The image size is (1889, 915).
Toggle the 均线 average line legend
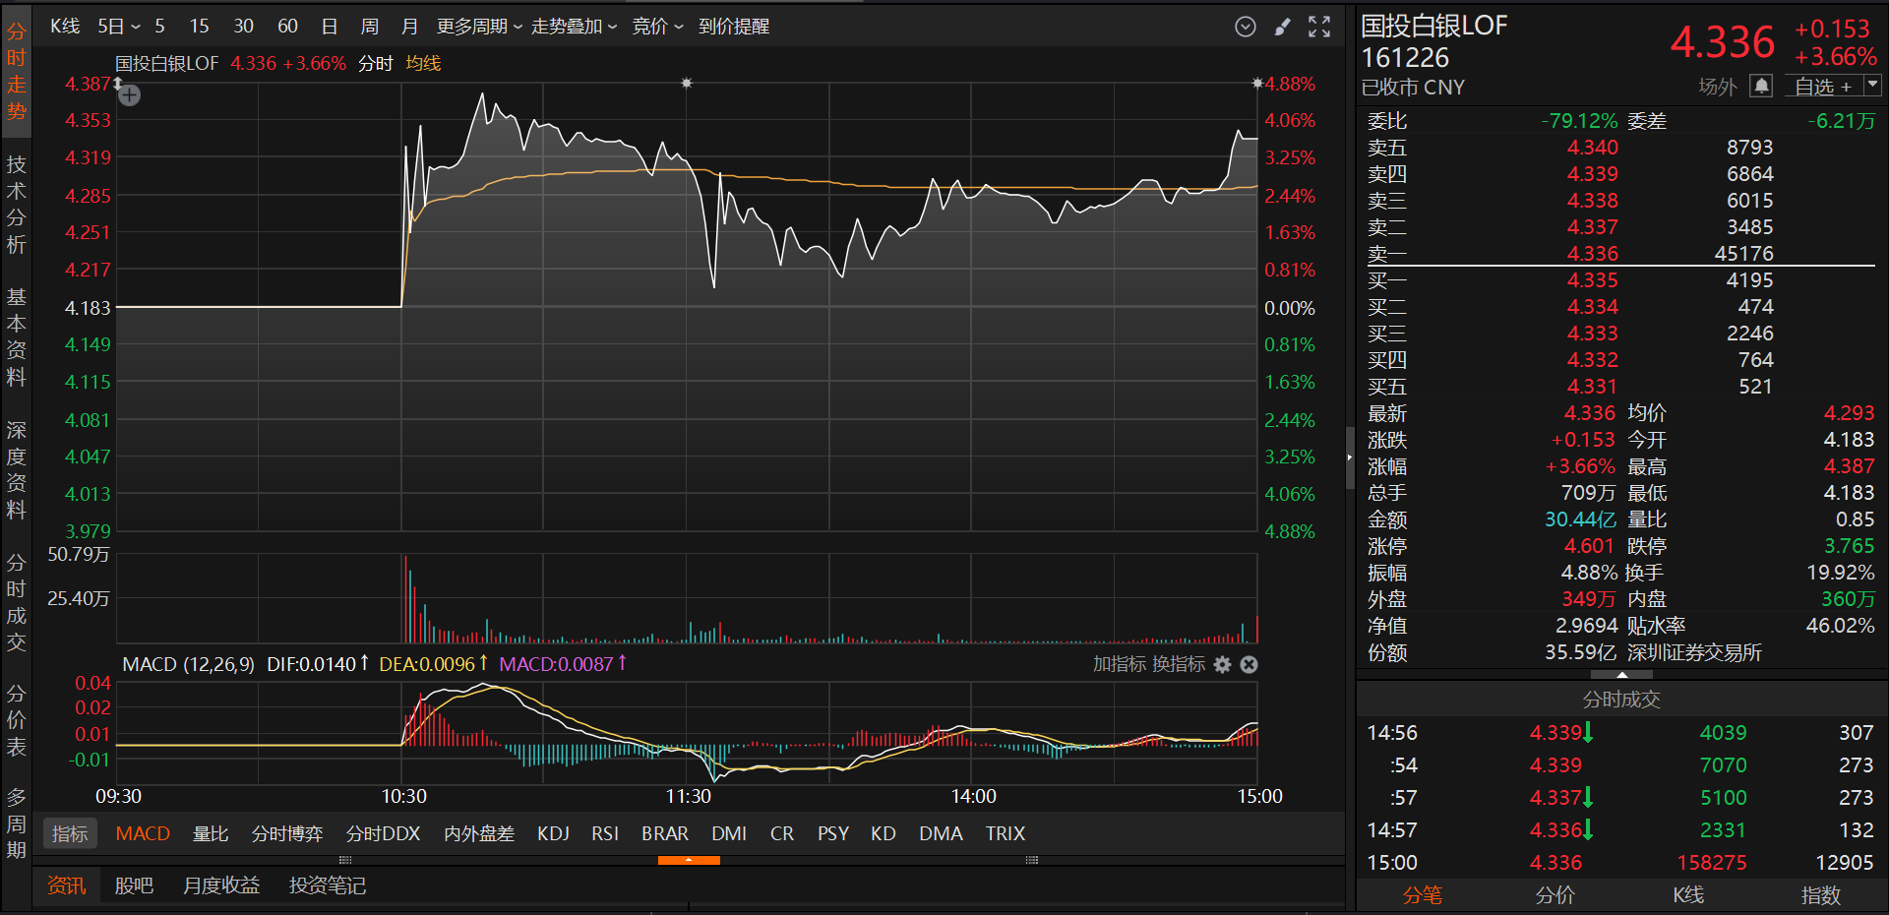click(x=423, y=64)
